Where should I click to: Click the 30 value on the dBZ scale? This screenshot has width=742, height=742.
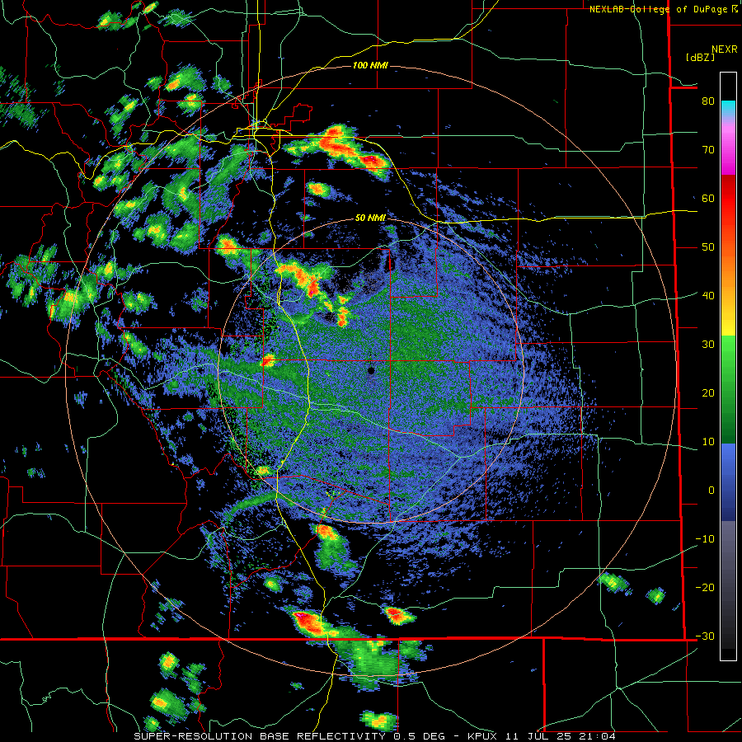point(708,345)
